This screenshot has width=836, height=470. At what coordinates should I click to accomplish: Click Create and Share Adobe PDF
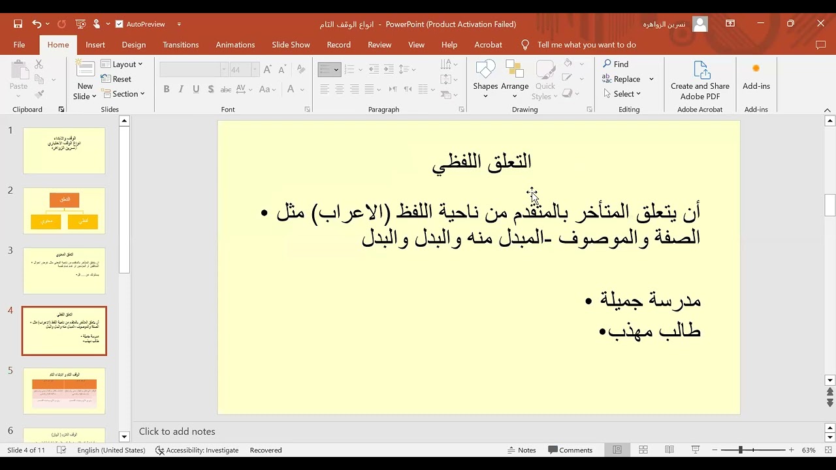point(700,80)
